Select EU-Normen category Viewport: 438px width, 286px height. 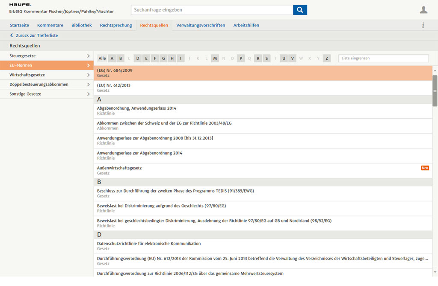pos(47,65)
